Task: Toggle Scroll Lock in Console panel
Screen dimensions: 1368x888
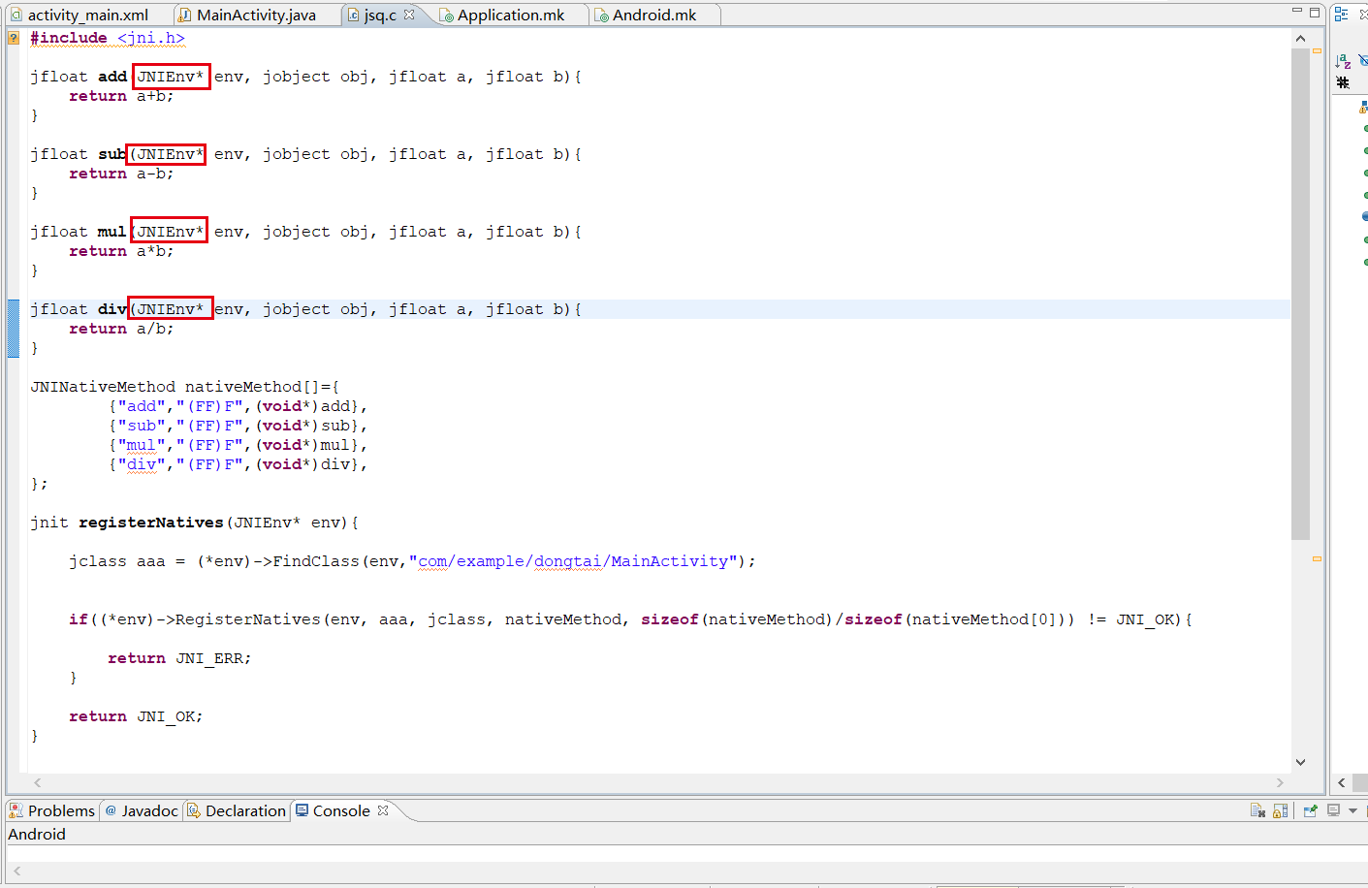Action: click(x=1281, y=810)
